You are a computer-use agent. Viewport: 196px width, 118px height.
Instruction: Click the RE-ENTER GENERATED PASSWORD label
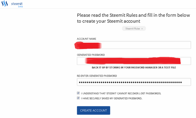pos(97,76)
